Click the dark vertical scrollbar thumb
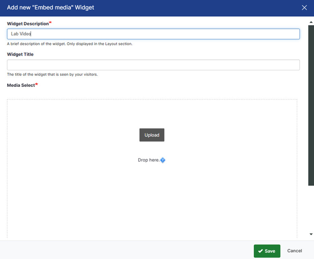This screenshot has width=314, height=259. 311,105
